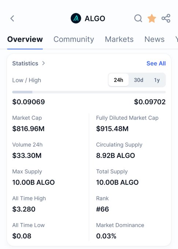Open the Markets tab

[x=119, y=39]
